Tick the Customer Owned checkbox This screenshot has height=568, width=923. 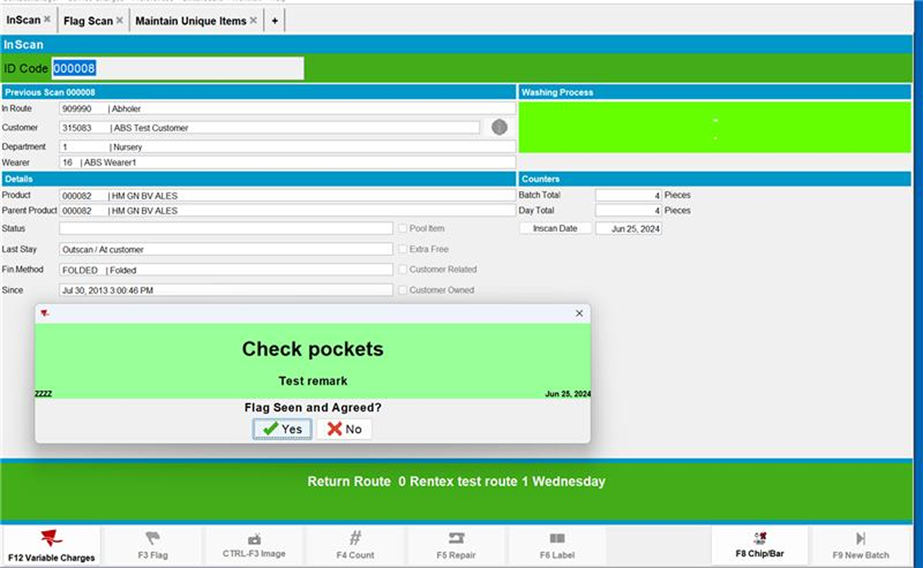403,290
